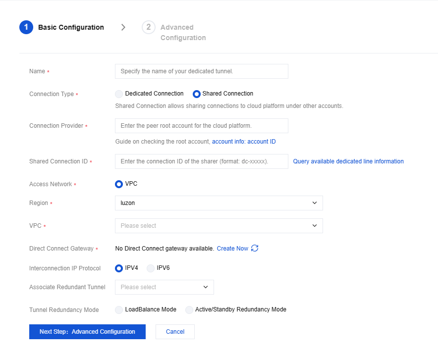Viewport: 438px width, 359px height.
Task: Go to Advanced Configuration step
Action: 183,32
